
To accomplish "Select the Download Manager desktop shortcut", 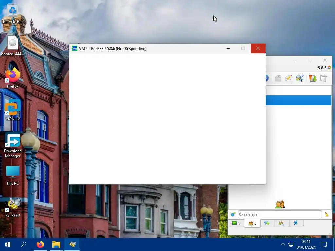I will coord(13,145).
